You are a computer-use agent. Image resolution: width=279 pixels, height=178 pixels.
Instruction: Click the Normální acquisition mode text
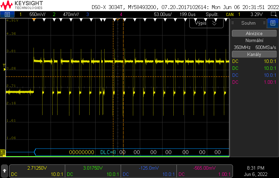tap(254, 40)
